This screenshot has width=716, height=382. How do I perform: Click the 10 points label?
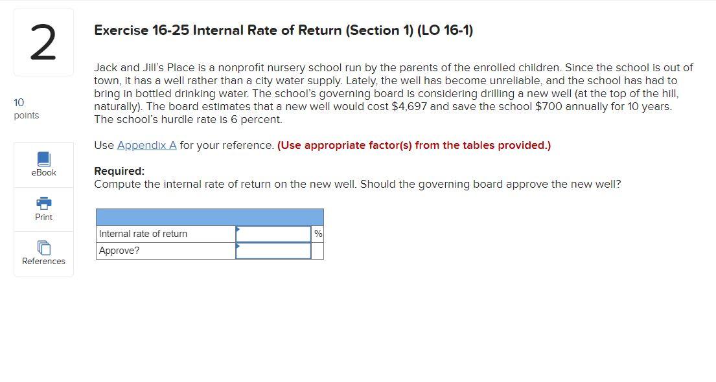(26, 108)
